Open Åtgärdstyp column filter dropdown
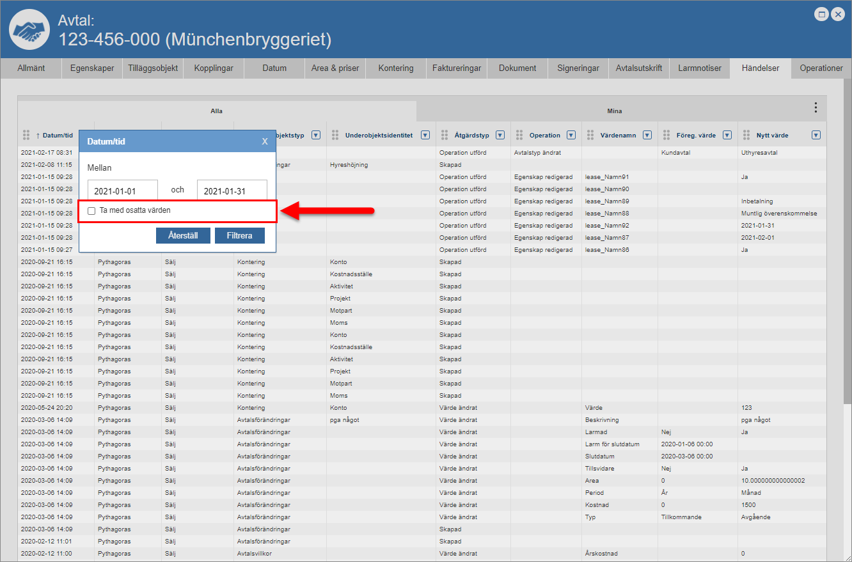This screenshot has height=562, width=852. (500, 135)
